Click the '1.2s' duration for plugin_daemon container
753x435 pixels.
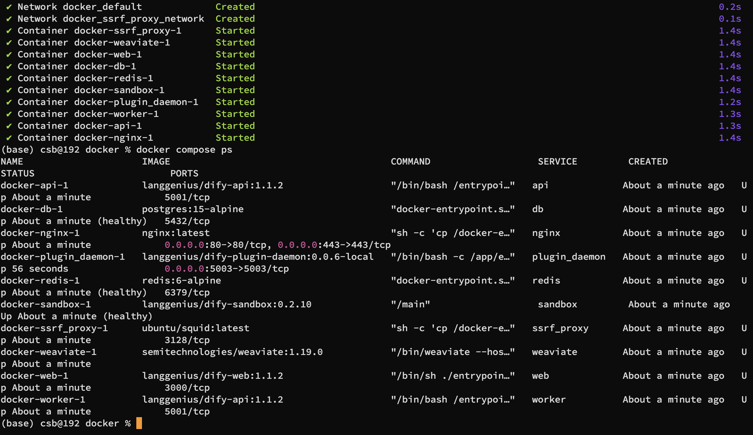point(730,102)
